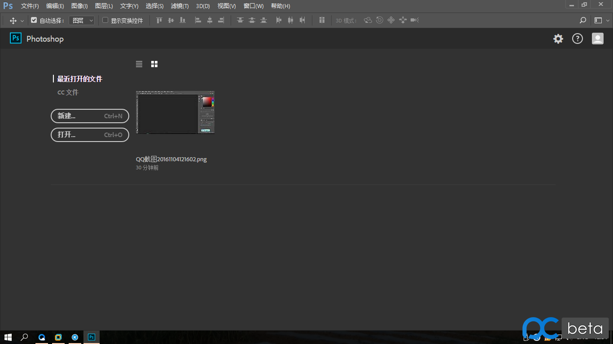Select the Move tool icon in options bar
This screenshot has width=613, height=344.
point(13,20)
